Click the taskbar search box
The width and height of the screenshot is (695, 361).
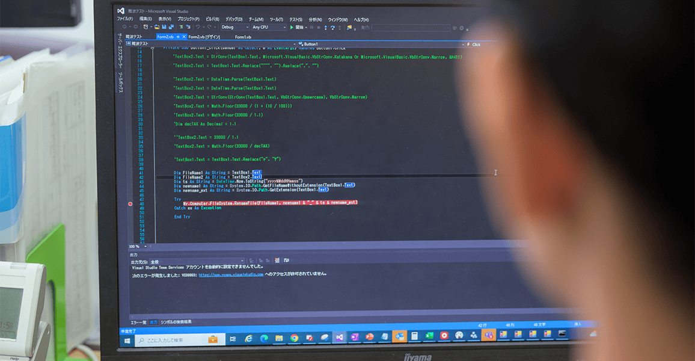(x=180, y=340)
